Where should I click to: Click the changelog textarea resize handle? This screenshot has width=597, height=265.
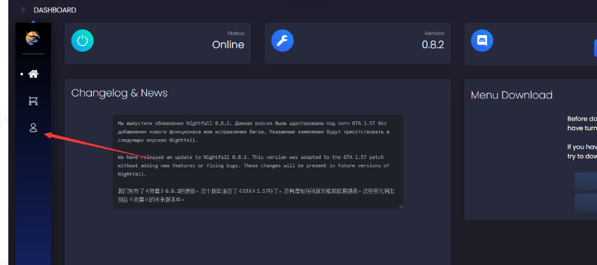pos(400,206)
